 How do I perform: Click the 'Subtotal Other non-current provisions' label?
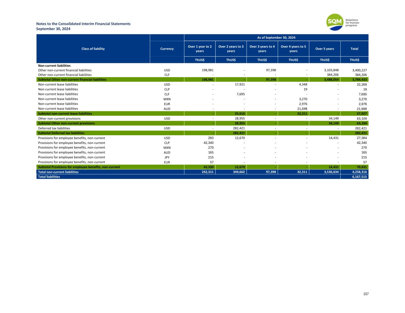[66, 123]
